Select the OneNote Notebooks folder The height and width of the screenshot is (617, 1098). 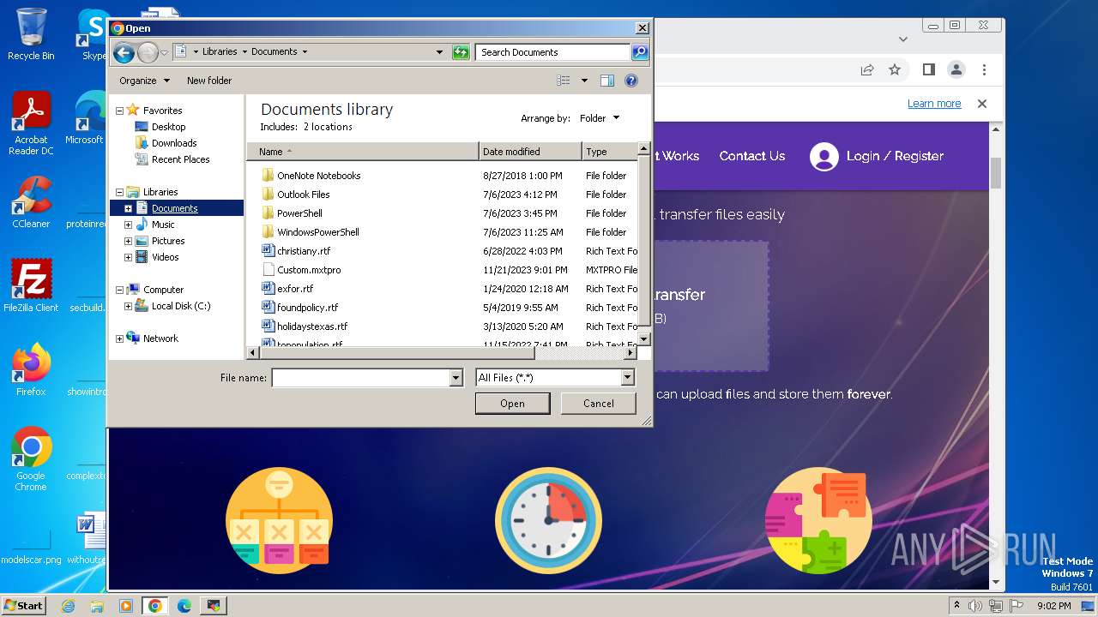(x=318, y=176)
